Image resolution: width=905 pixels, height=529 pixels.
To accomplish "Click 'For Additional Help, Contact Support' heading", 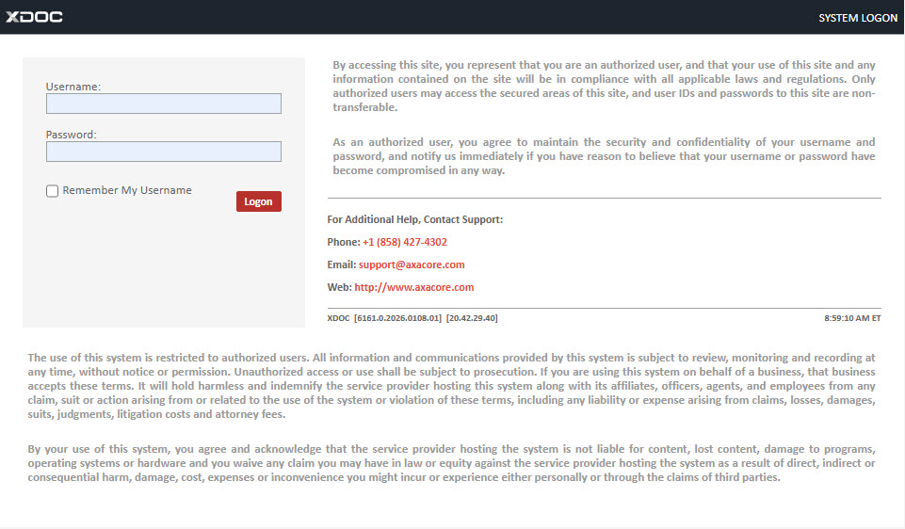I will 415,219.
